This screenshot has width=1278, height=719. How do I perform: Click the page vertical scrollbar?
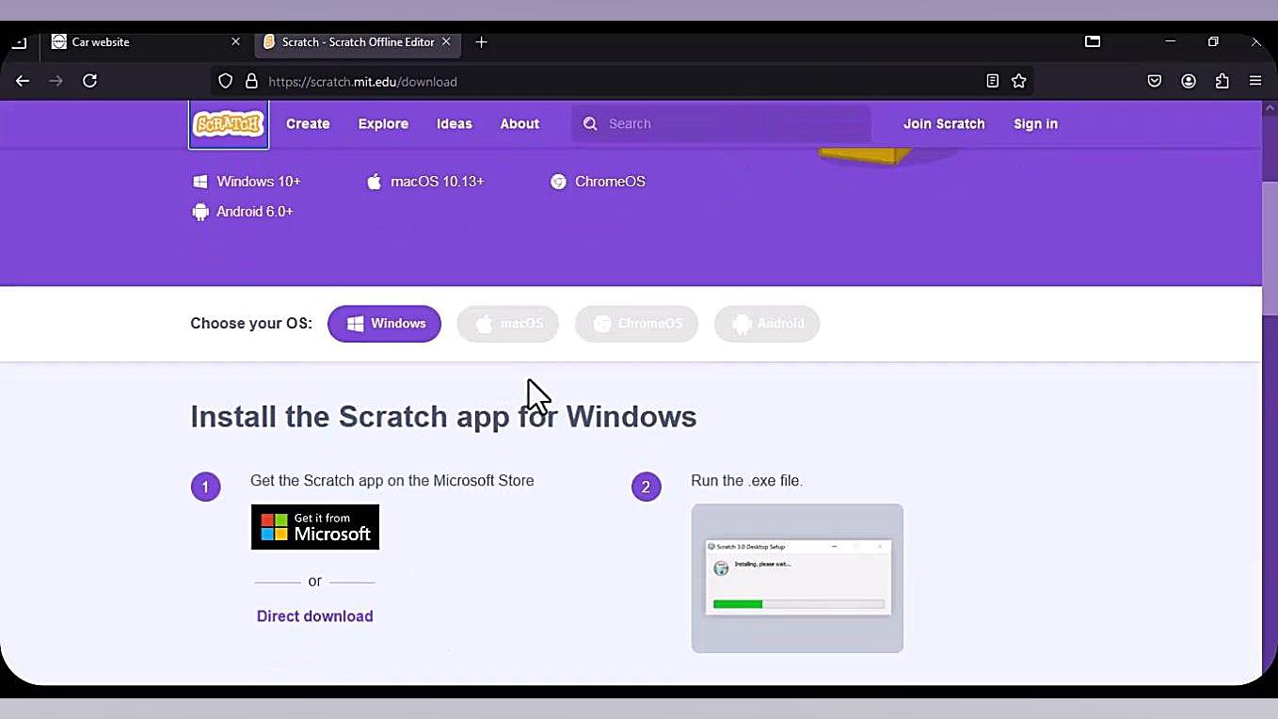pos(1270,248)
